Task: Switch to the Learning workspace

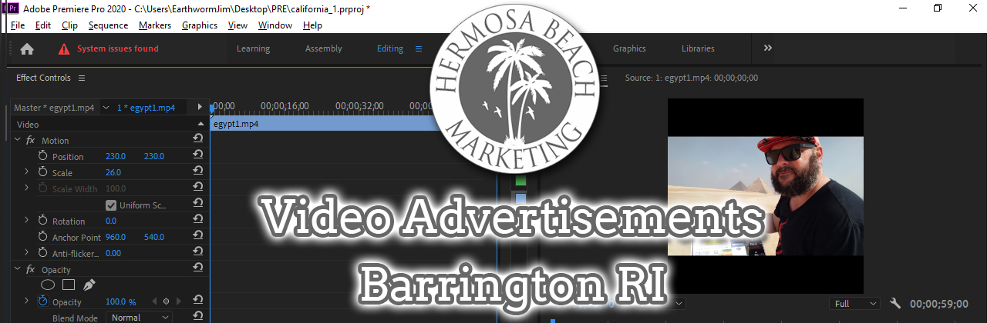Action: pyautogui.click(x=253, y=48)
